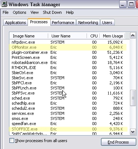Click the 4,420 K memory value
The image size is (138, 149).
point(116,124)
